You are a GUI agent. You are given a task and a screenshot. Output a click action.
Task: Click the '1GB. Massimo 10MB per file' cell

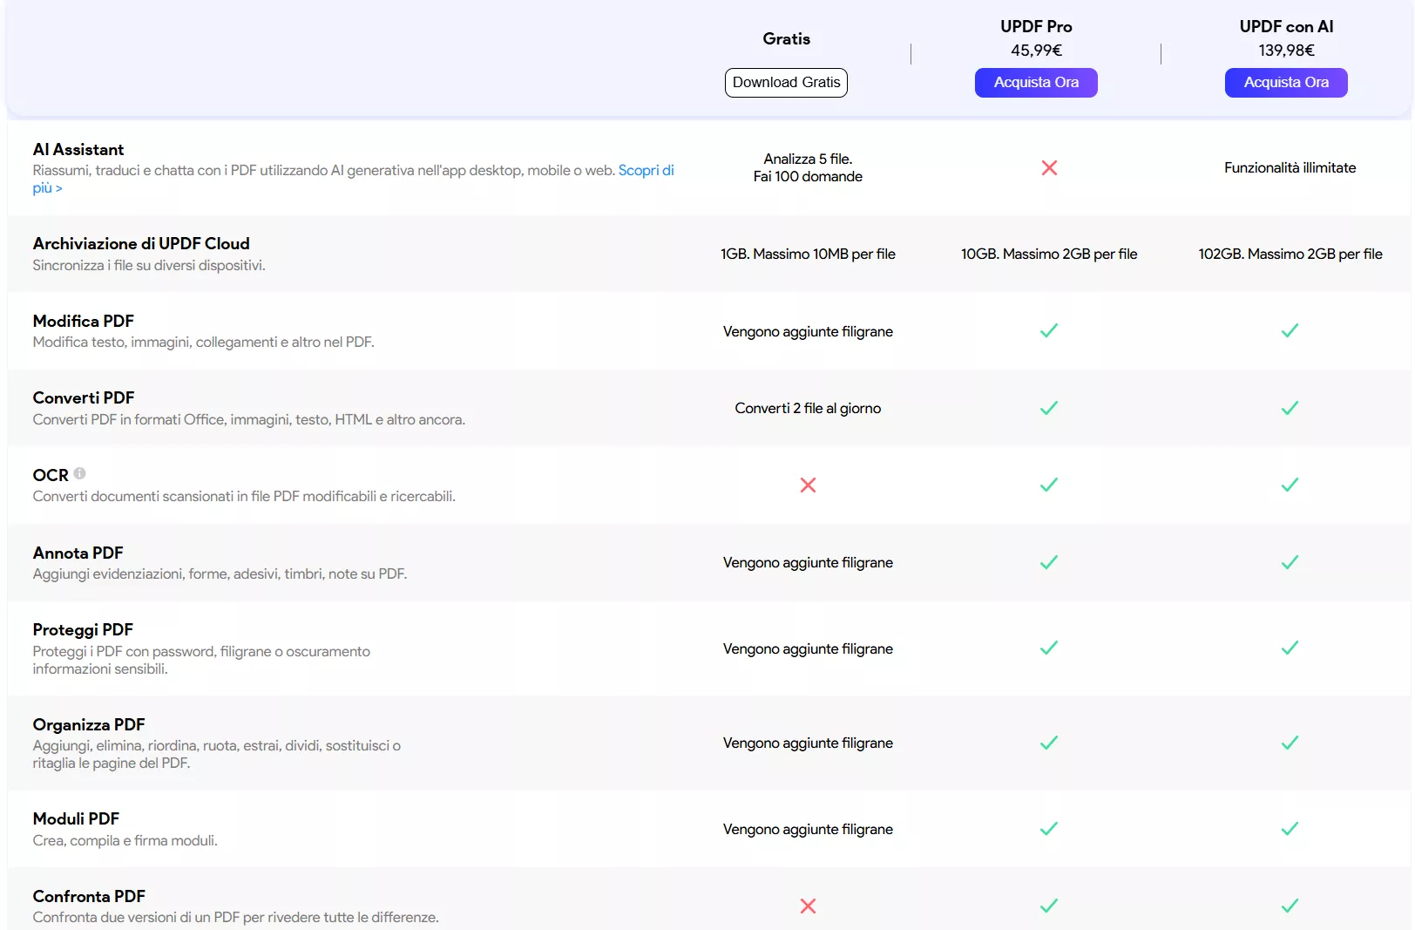coord(808,254)
